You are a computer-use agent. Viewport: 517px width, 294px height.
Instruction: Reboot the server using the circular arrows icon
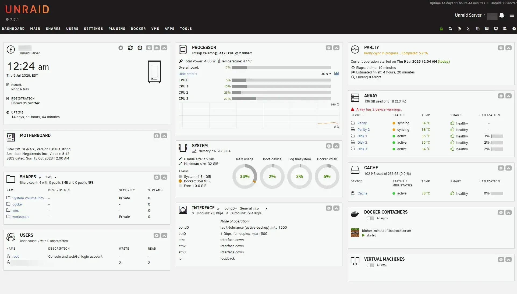(130, 48)
